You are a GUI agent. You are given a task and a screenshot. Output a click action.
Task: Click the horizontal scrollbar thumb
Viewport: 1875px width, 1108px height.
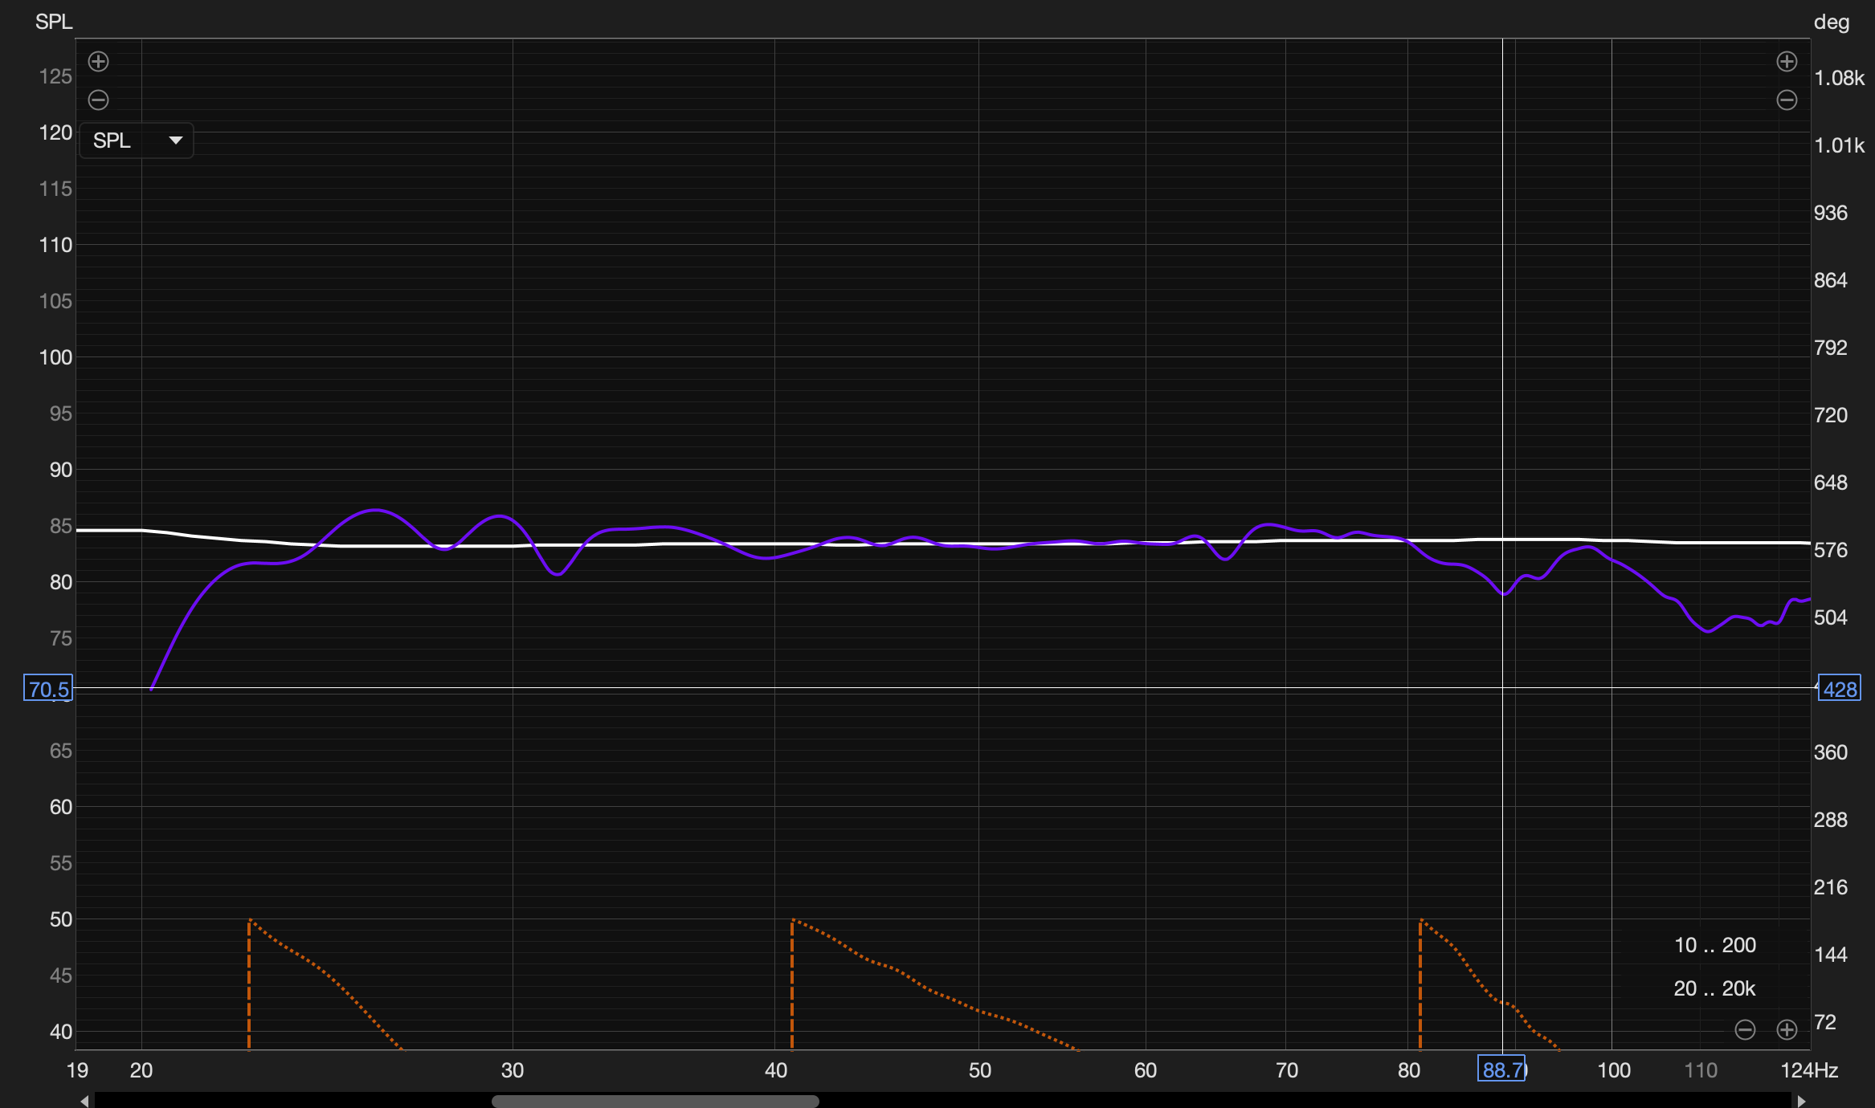click(655, 1101)
